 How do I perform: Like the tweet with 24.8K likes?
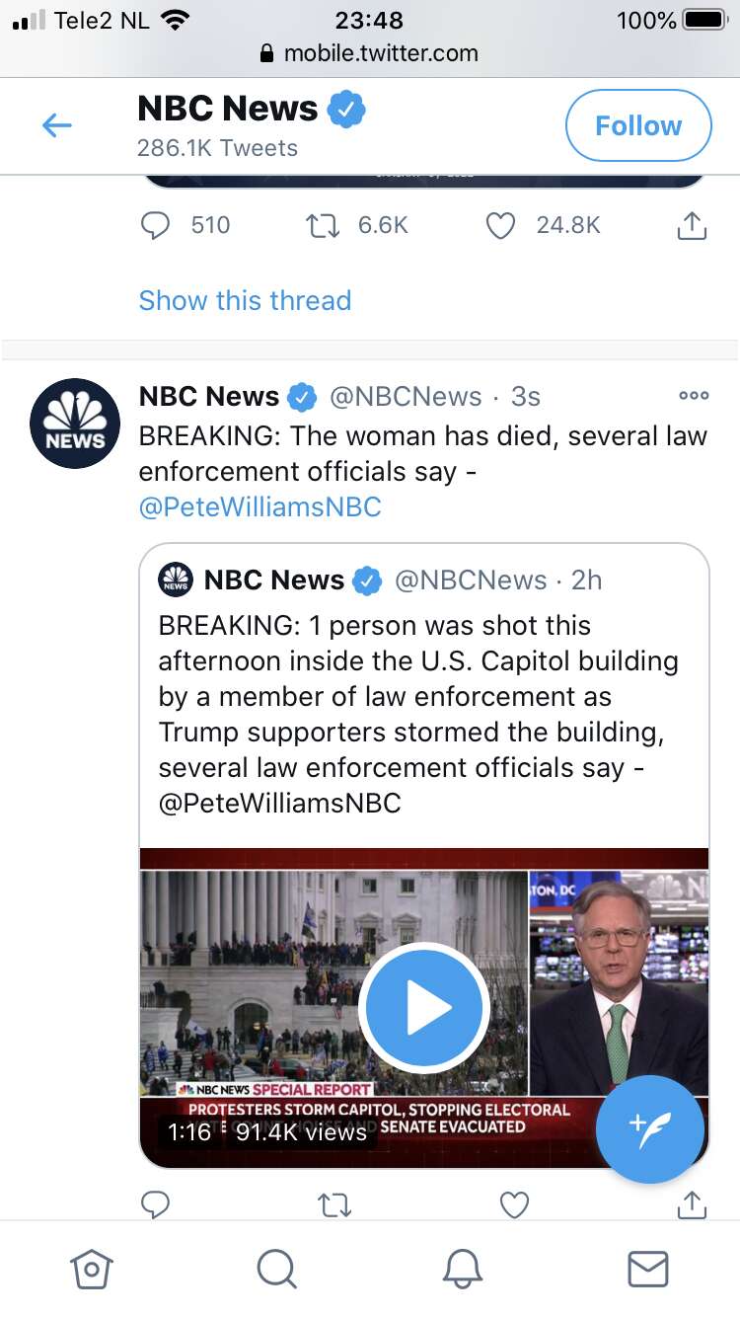coord(501,225)
